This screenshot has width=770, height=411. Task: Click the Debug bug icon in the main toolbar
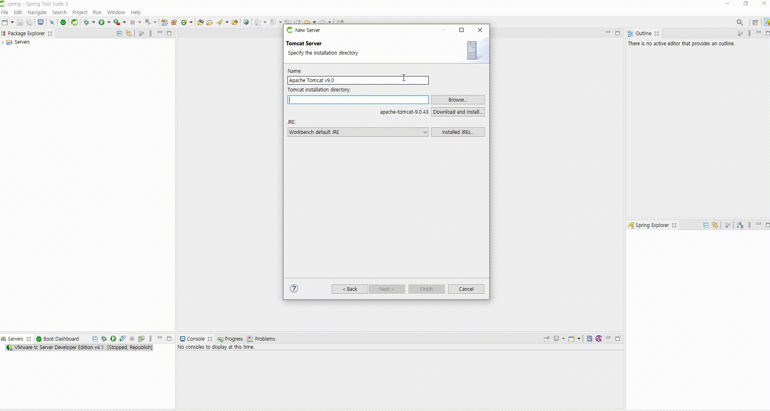[x=86, y=22]
